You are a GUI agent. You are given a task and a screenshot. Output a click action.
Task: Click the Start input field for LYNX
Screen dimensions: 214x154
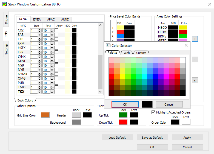(x=34, y=57)
